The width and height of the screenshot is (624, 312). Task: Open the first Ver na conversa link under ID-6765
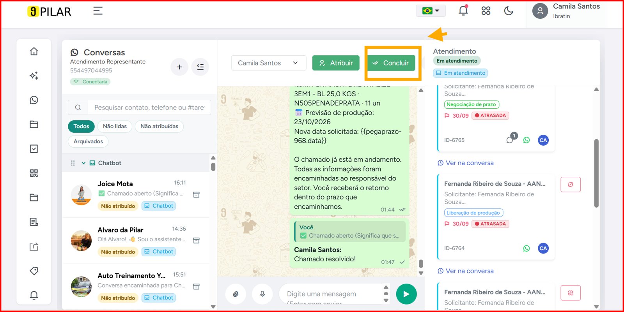click(x=466, y=163)
